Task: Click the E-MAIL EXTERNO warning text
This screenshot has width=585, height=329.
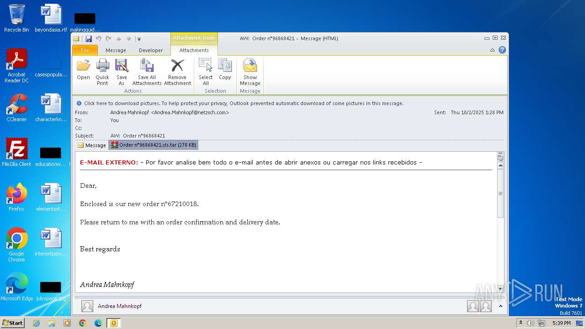Action: (x=109, y=162)
